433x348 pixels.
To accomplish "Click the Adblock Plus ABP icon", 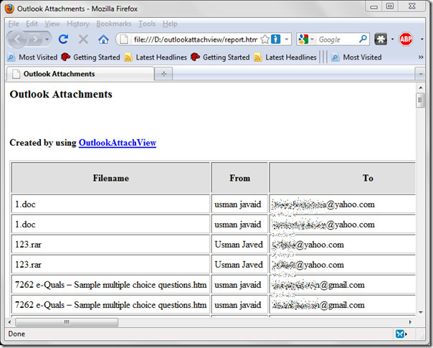I will [405, 39].
